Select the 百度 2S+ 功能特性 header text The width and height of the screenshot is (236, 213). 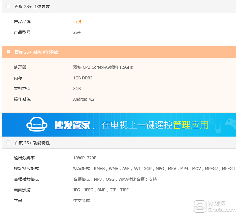tap(32, 143)
